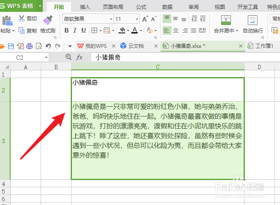Expand the Paste options arrow
Image resolution: width=280 pixels, height=205 pixels.
[13, 31]
